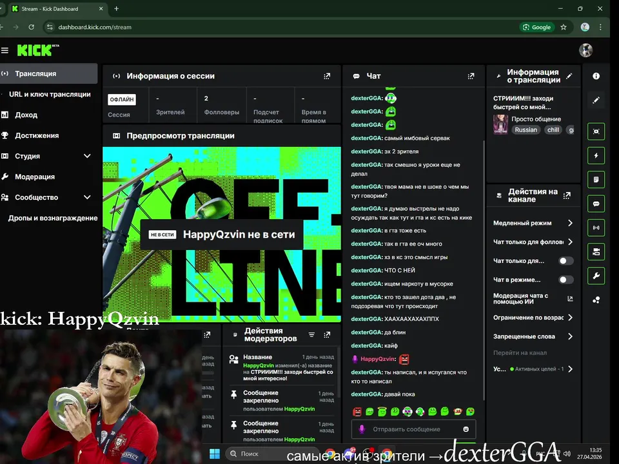Open 'Ограничение по возрасту' settings
The image size is (619, 464).
[533, 318]
